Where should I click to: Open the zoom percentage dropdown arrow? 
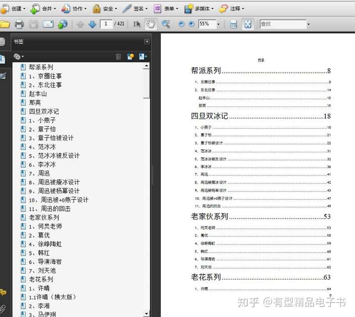click(x=218, y=24)
